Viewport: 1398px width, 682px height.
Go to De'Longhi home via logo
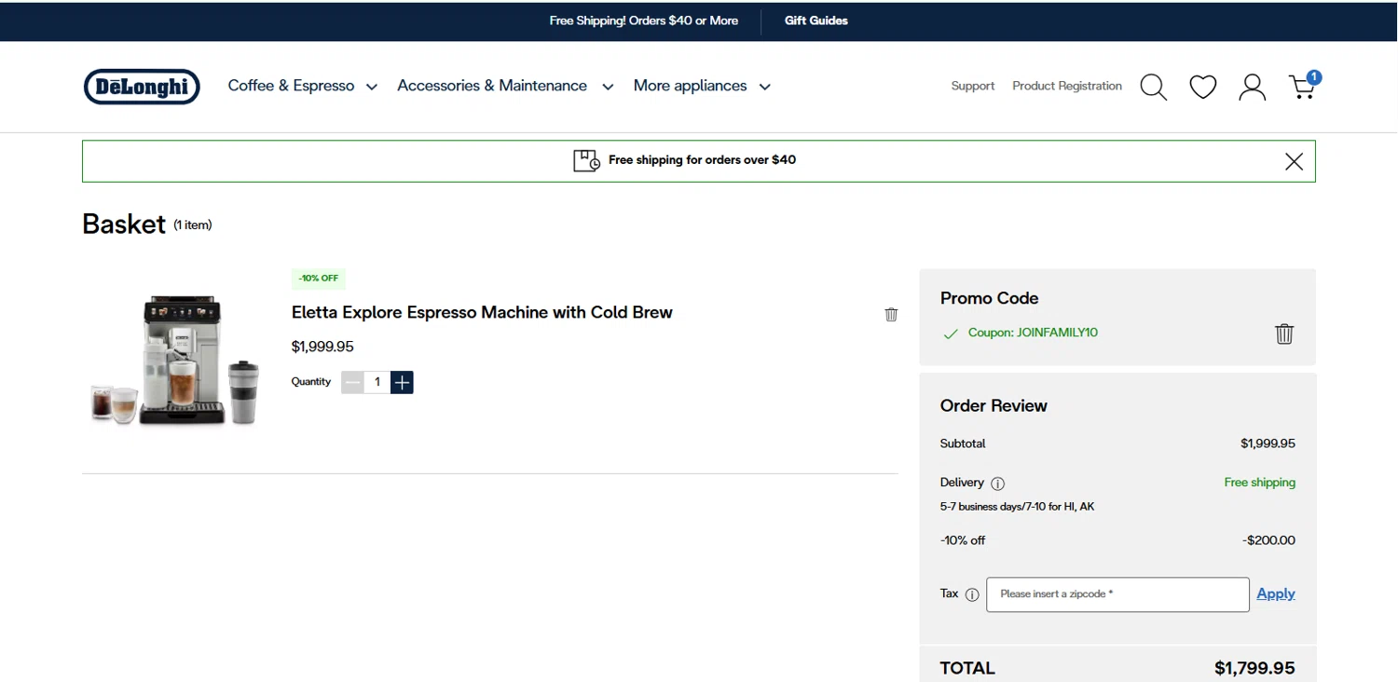click(142, 87)
